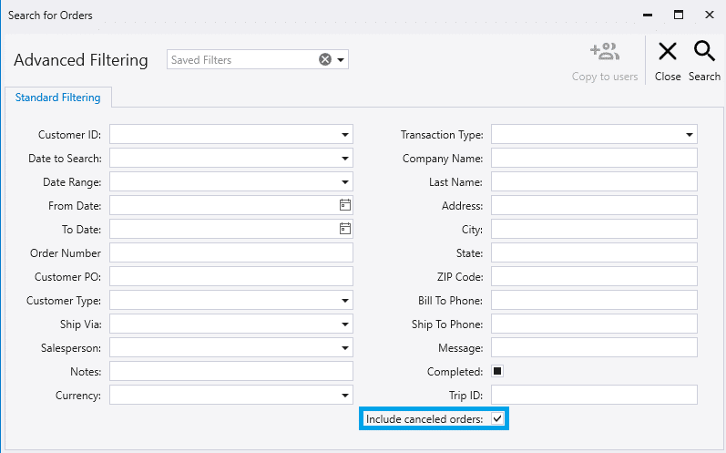Click the Order Number input field
Screen dimensions: 726x453
coord(231,252)
